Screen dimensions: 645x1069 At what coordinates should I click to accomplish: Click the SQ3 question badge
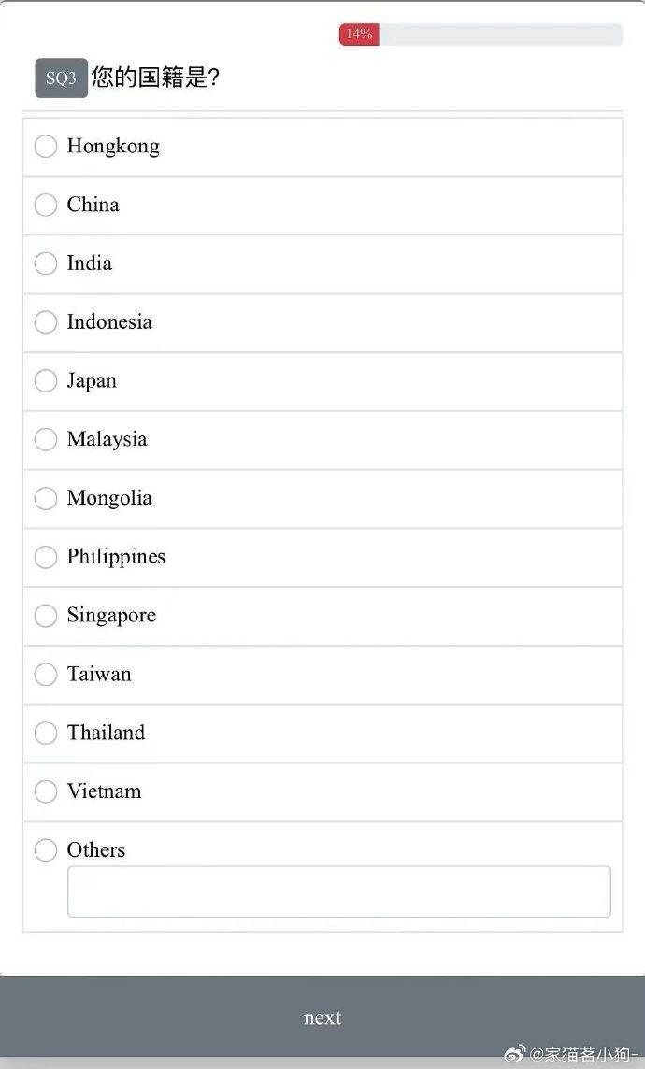coord(61,78)
